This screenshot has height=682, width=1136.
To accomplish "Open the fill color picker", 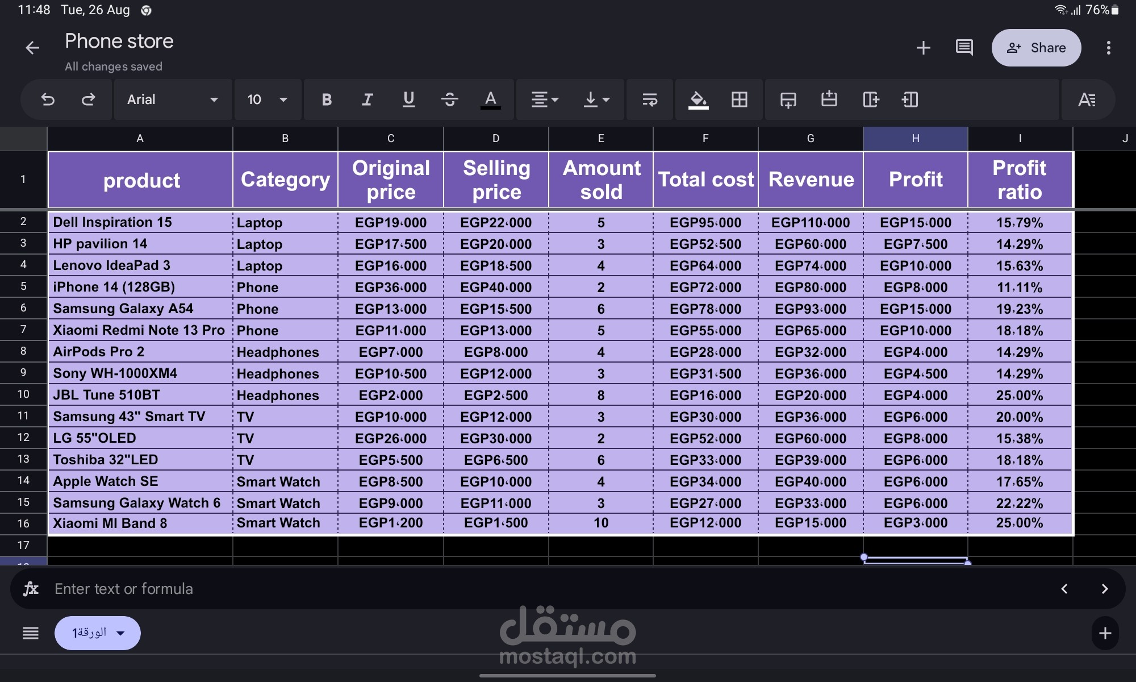I will click(x=698, y=100).
